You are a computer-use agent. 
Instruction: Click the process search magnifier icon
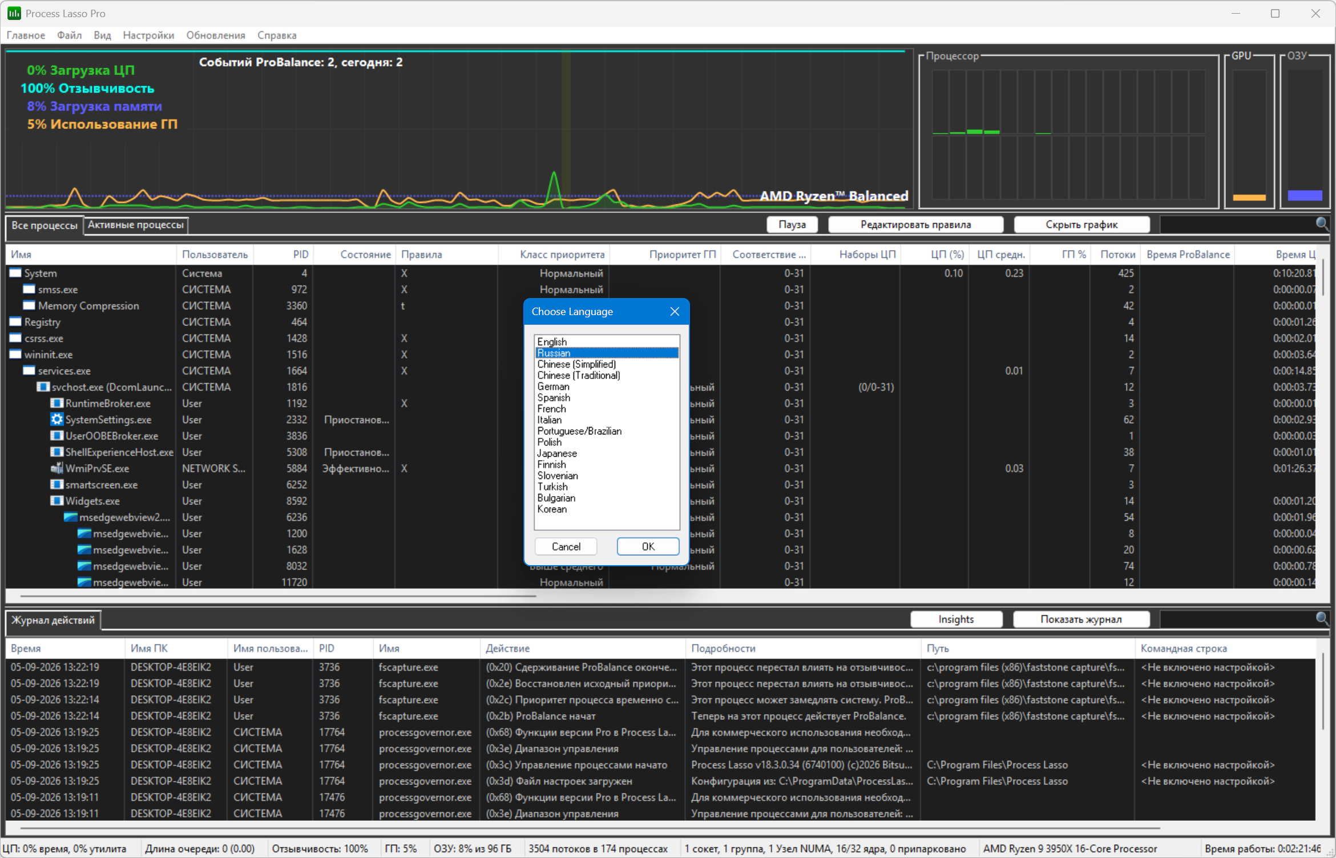coord(1322,224)
